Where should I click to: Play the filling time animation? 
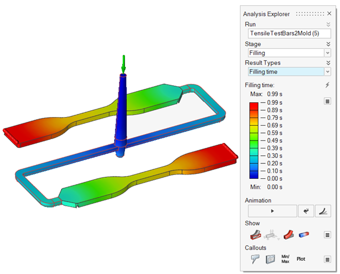(x=272, y=211)
